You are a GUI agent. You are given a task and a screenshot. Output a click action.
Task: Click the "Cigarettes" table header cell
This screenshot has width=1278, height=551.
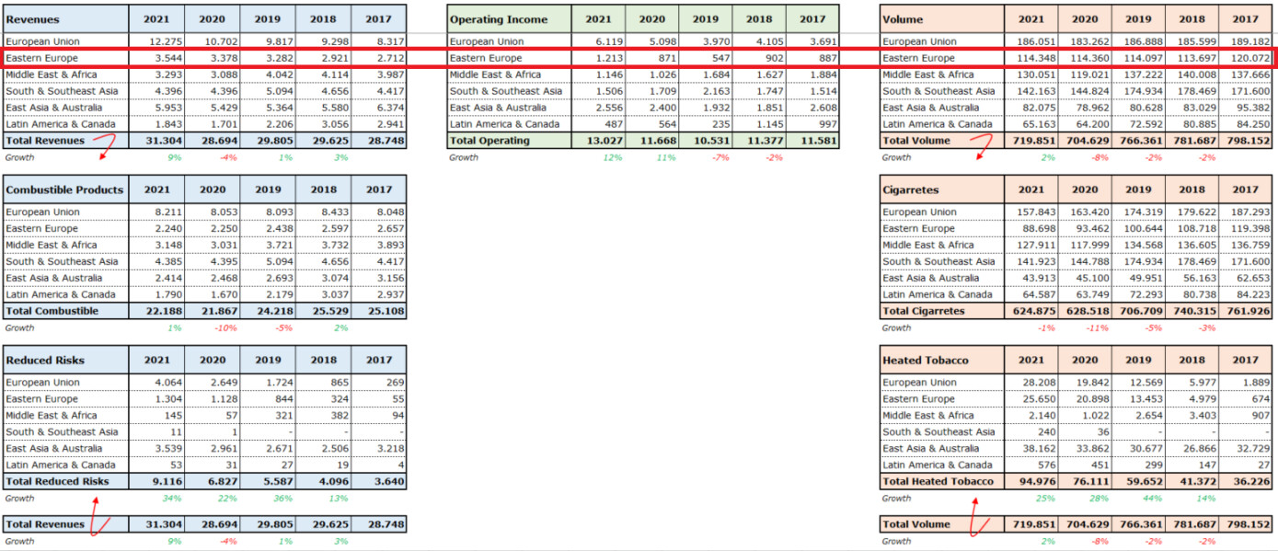click(941, 189)
